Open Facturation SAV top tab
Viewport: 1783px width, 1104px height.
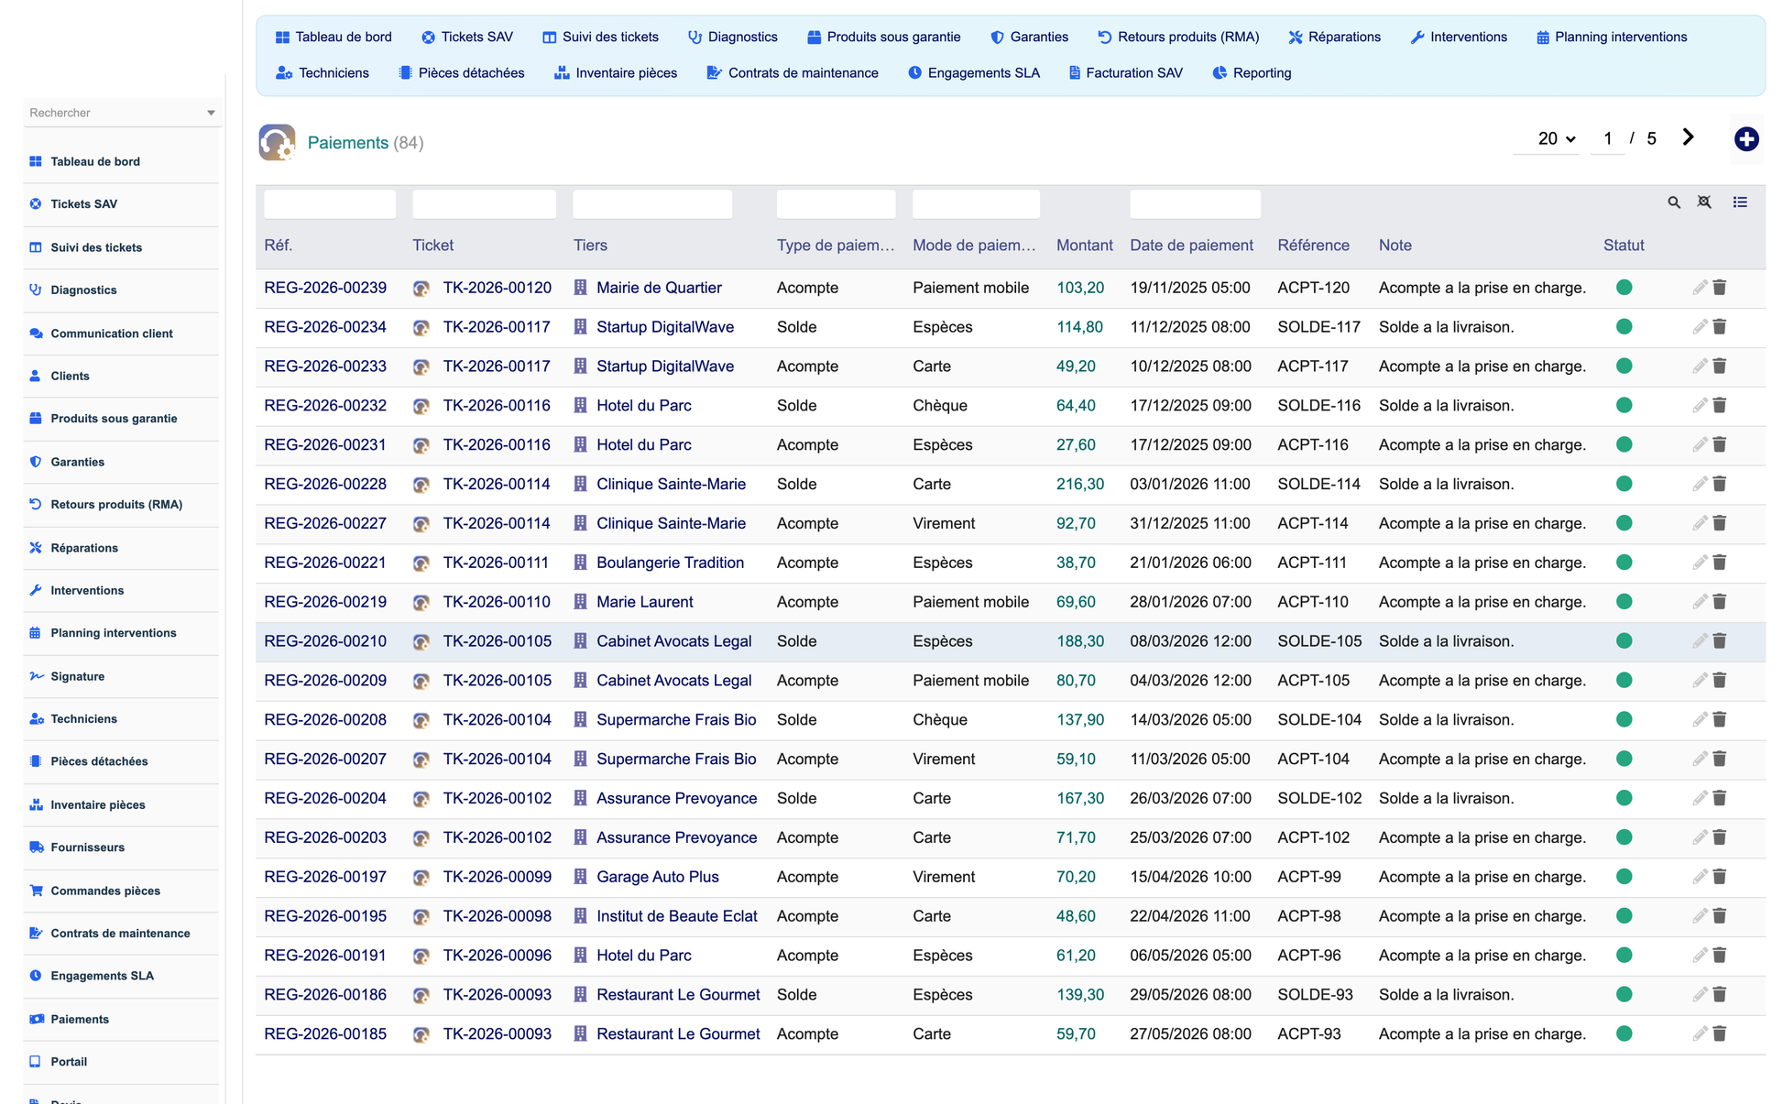click(1126, 73)
